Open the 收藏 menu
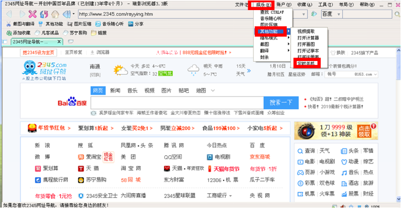402x209 pixels. coord(305,5)
